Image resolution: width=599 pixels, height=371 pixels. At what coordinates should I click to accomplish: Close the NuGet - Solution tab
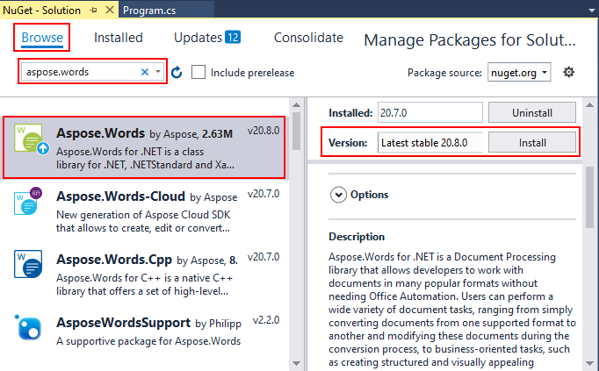[x=110, y=11]
